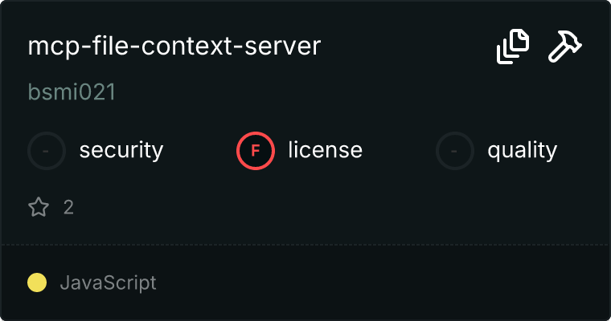Open author profile bsmi021
The width and height of the screenshot is (611, 321).
[72, 92]
